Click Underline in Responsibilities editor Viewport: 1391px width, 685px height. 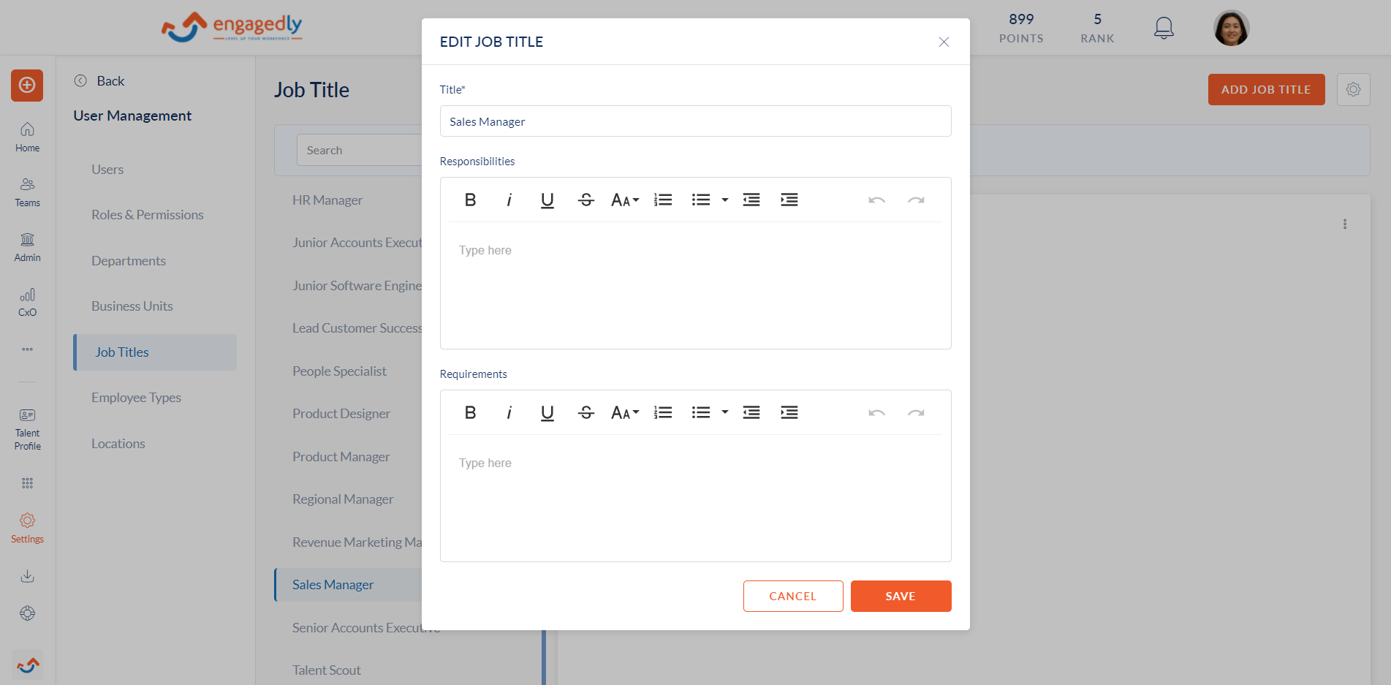pyautogui.click(x=547, y=200)
